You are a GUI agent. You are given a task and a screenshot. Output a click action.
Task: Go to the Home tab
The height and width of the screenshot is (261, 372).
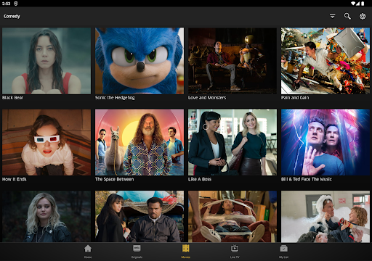point(88,252)
